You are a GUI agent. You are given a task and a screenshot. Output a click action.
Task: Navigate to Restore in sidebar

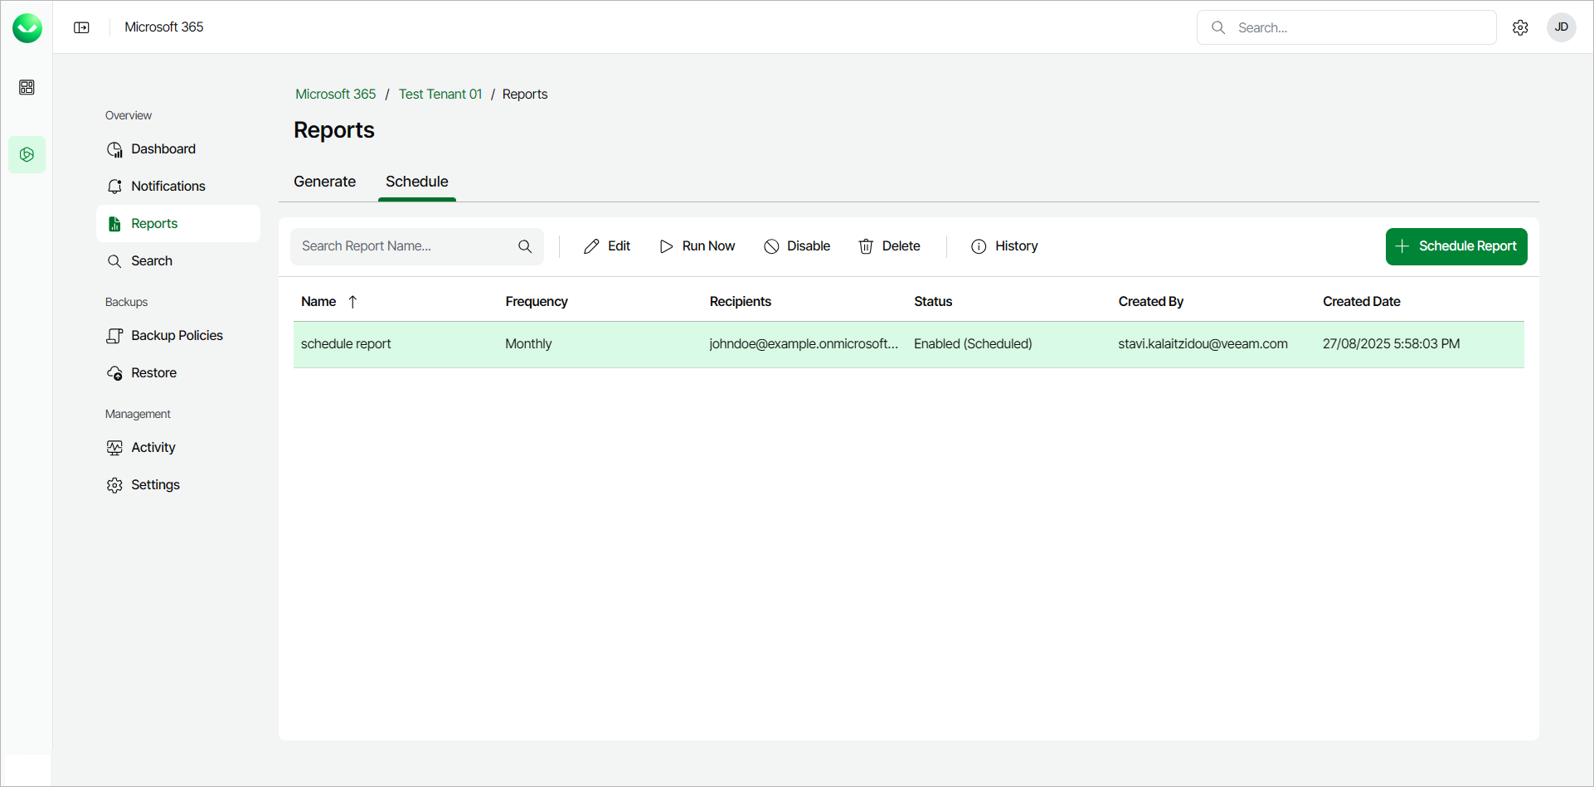(178, 373)
